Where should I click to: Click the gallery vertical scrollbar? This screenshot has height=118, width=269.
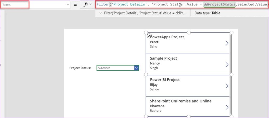(231, 74)
